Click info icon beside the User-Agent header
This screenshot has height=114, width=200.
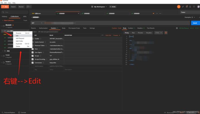[43, 52]
